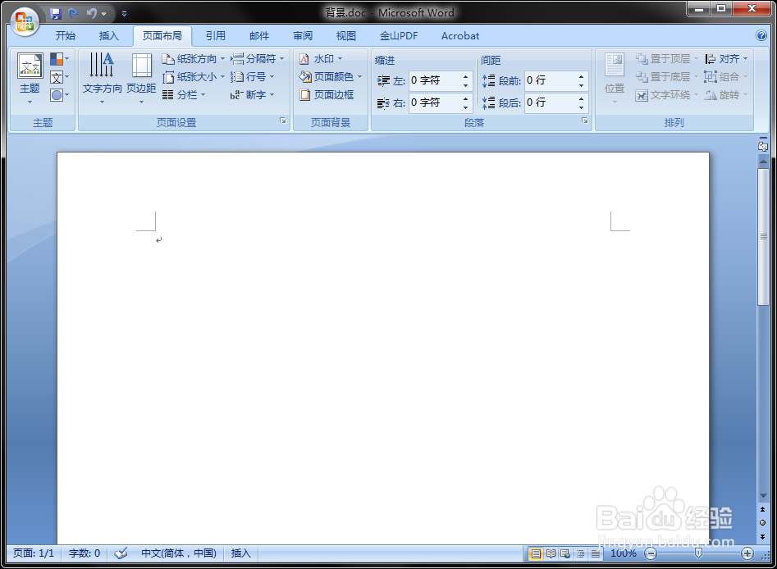Viewport: 777px width, 569px height.
Task: Open Margins (页边距) tool
Action: tap(141, 80)
